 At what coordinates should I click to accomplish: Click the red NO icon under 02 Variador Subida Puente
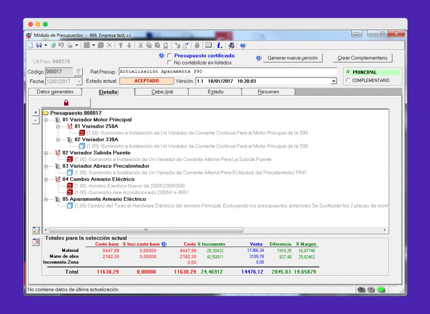(70, 159)
